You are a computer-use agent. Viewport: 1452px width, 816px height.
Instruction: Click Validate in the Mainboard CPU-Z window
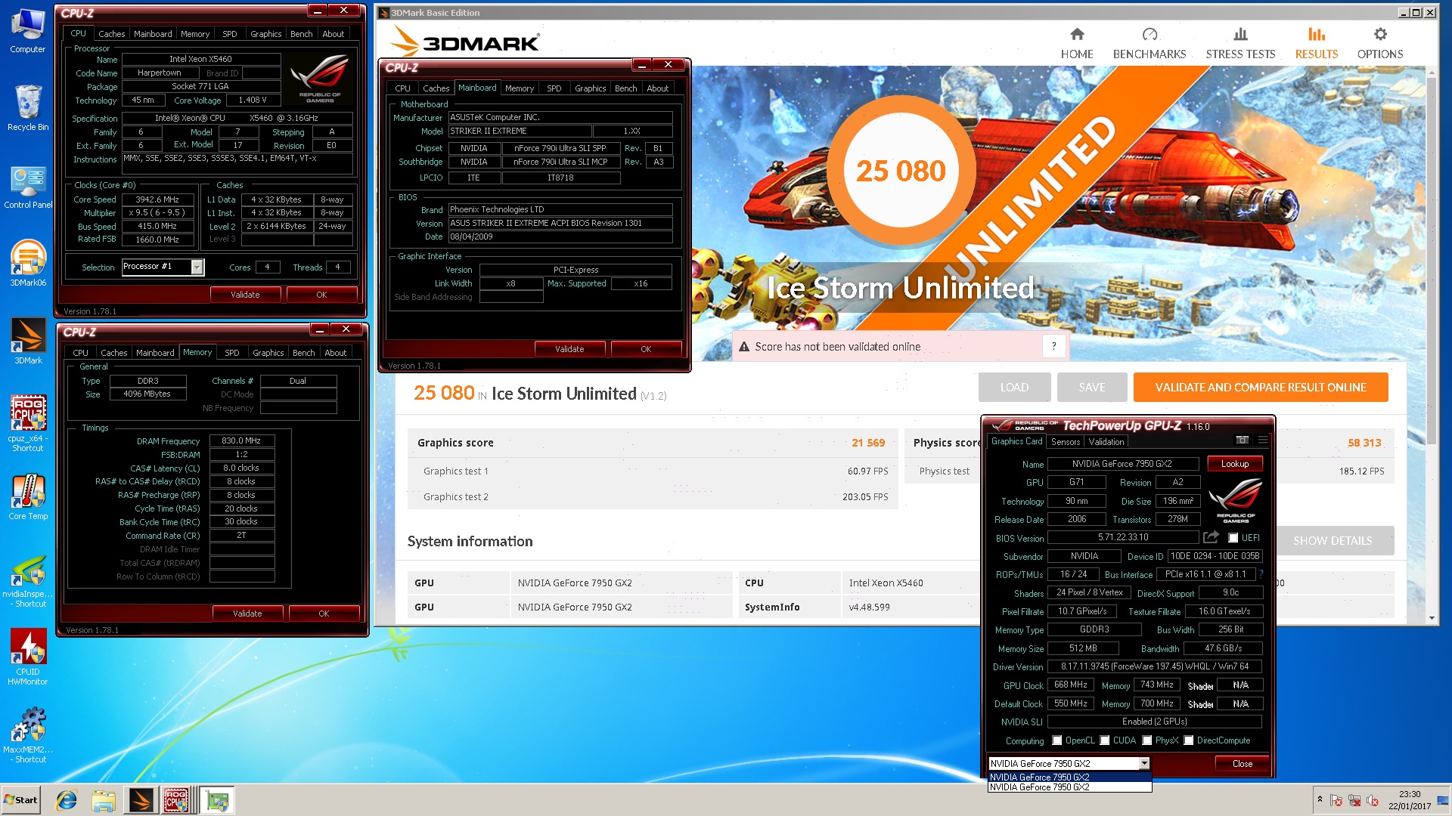click(x=569, y=349)
